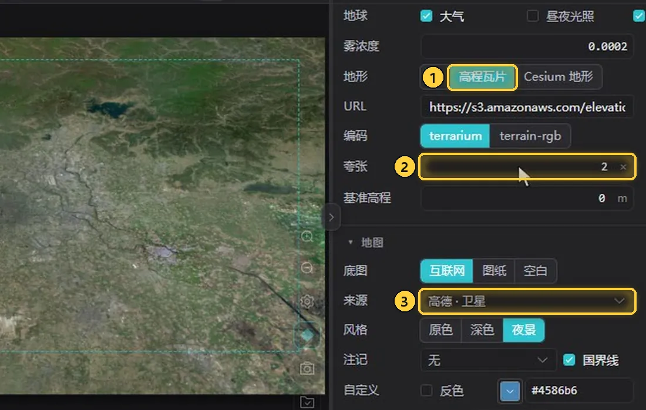Click the #4586b6 hex color field
The width and height of the screenshot is (646, 410).
click(x=579, y=391)
